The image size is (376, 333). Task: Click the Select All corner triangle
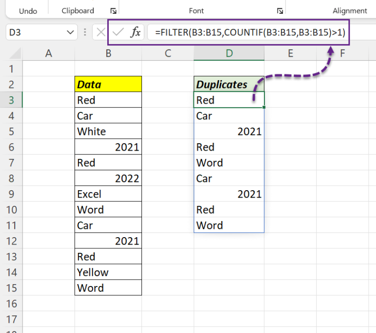click(x=15, y=53)
